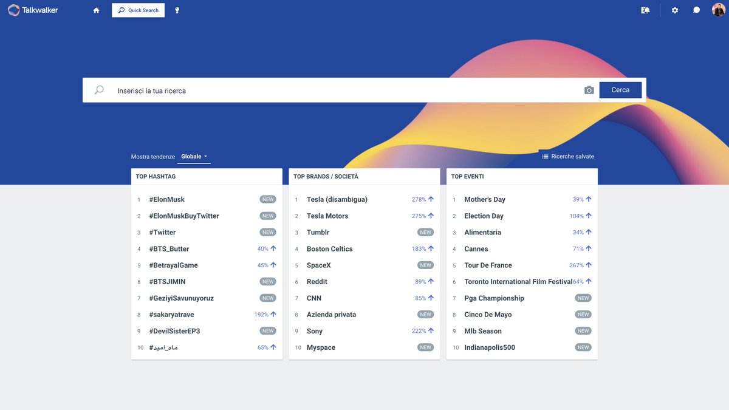The height and width of the screenshot is (410, 729).
Task: Select hashtag #DevilSisterEP3
Action: (174, 330)
